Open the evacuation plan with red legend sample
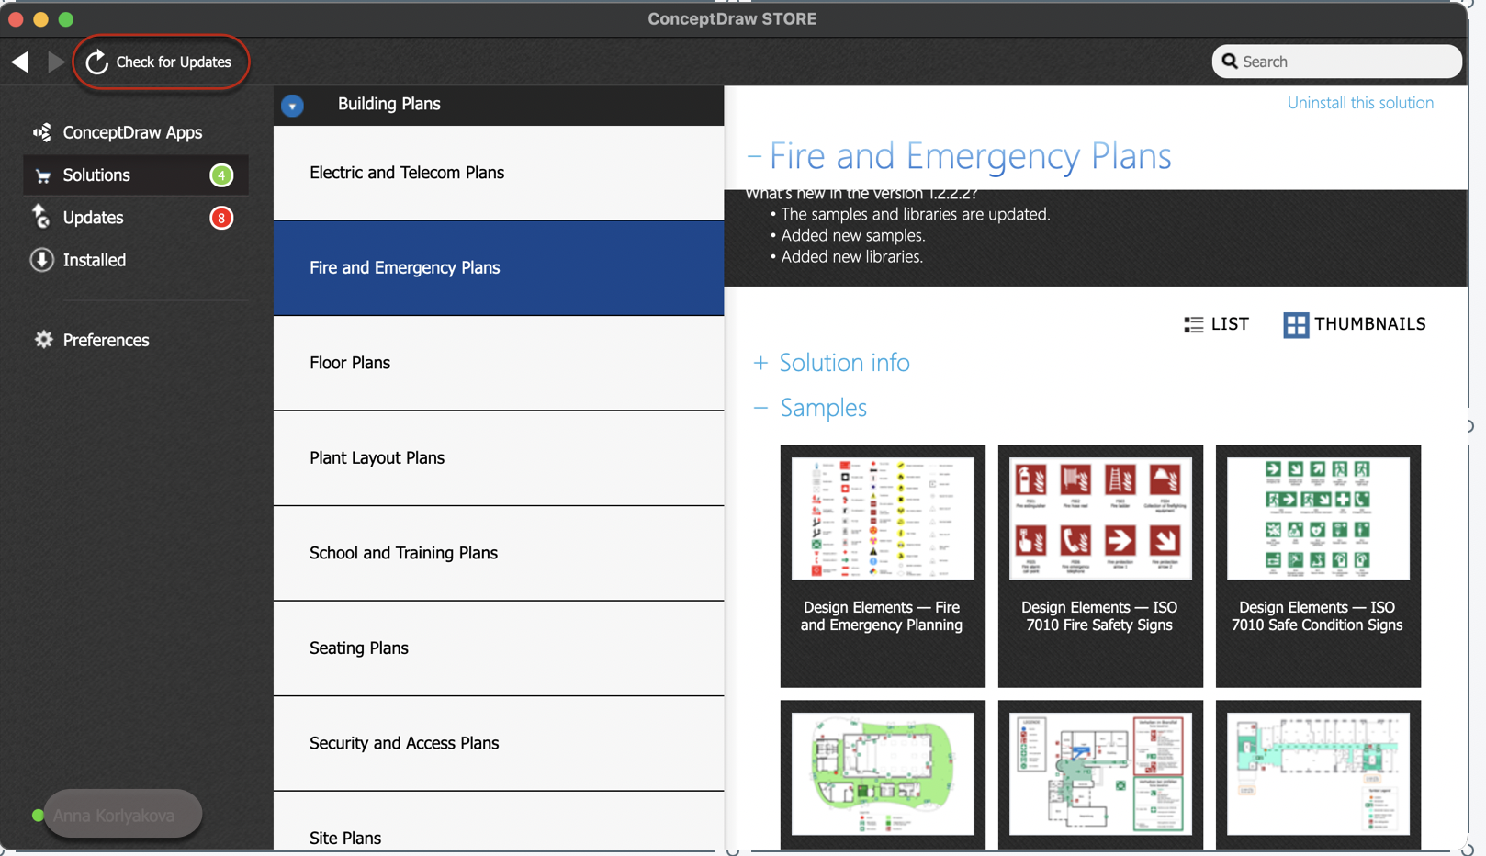The height and width of the screenshot is (856, 1486). point(1100,775)
